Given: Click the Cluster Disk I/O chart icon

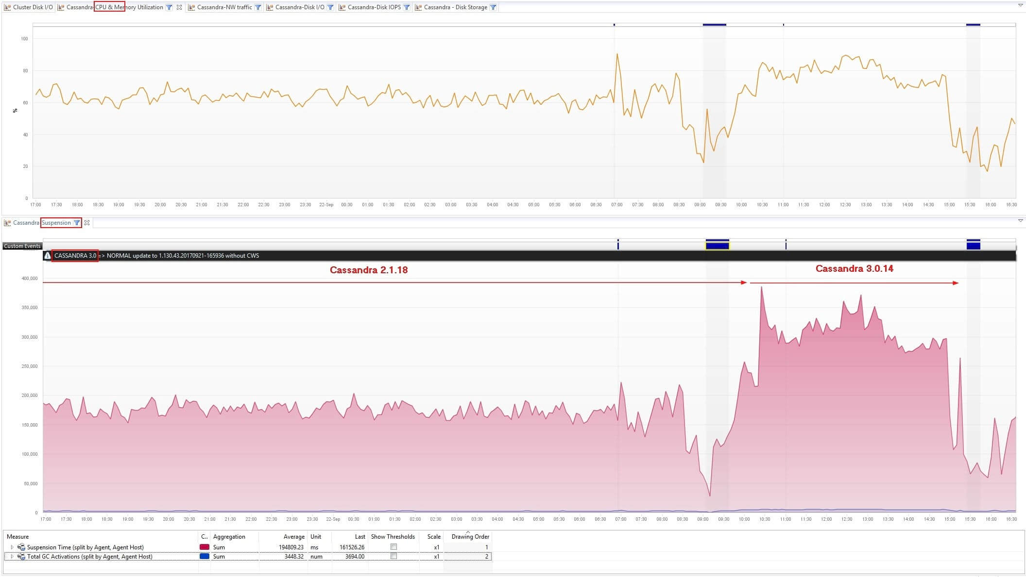Looking at the screenshot, I should (x=7, y=7).
